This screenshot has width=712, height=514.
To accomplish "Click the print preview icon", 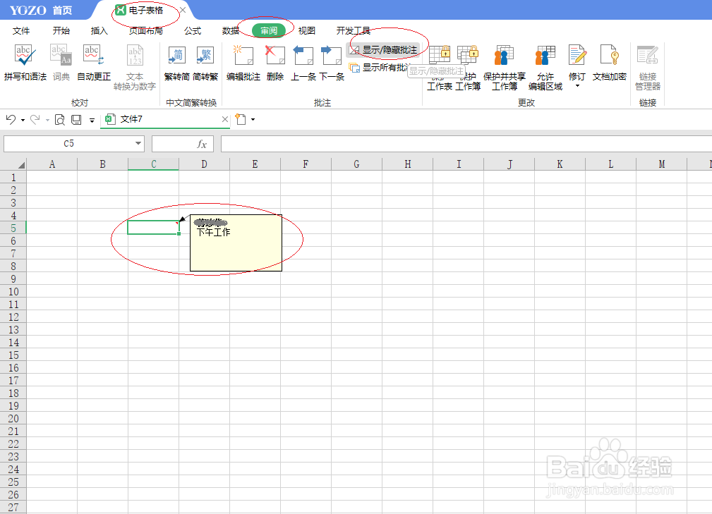I will coord(59,119).
